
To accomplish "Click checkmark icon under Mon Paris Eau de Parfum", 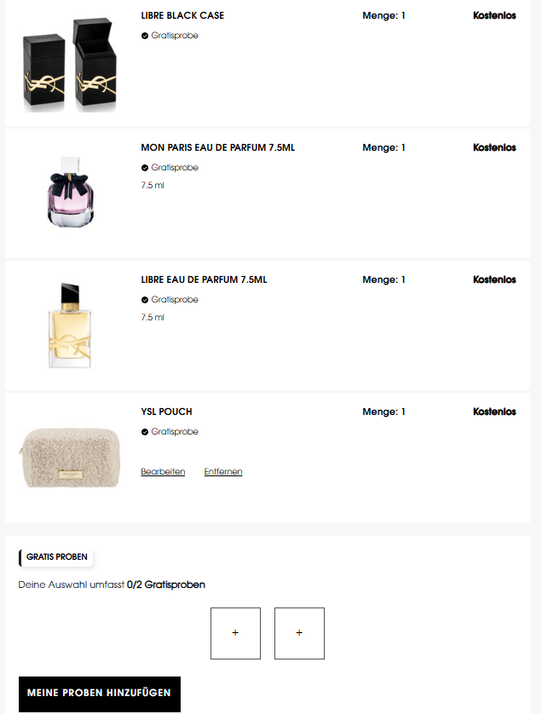I will pyautogui.click(x=145, y=168).
